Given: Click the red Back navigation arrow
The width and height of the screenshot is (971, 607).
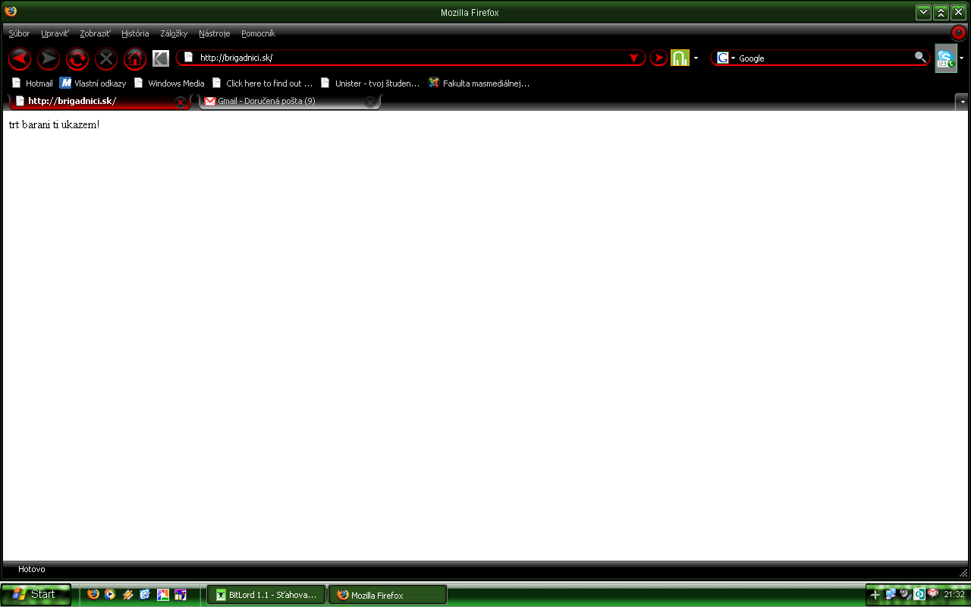Looking at the screenshot, I should [x=20, y=58].
